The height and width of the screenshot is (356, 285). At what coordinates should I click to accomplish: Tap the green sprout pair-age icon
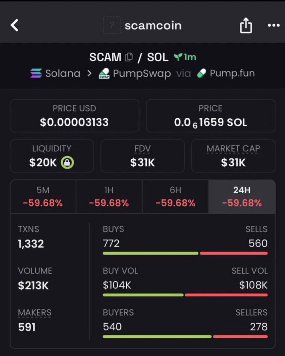[177, 57]
